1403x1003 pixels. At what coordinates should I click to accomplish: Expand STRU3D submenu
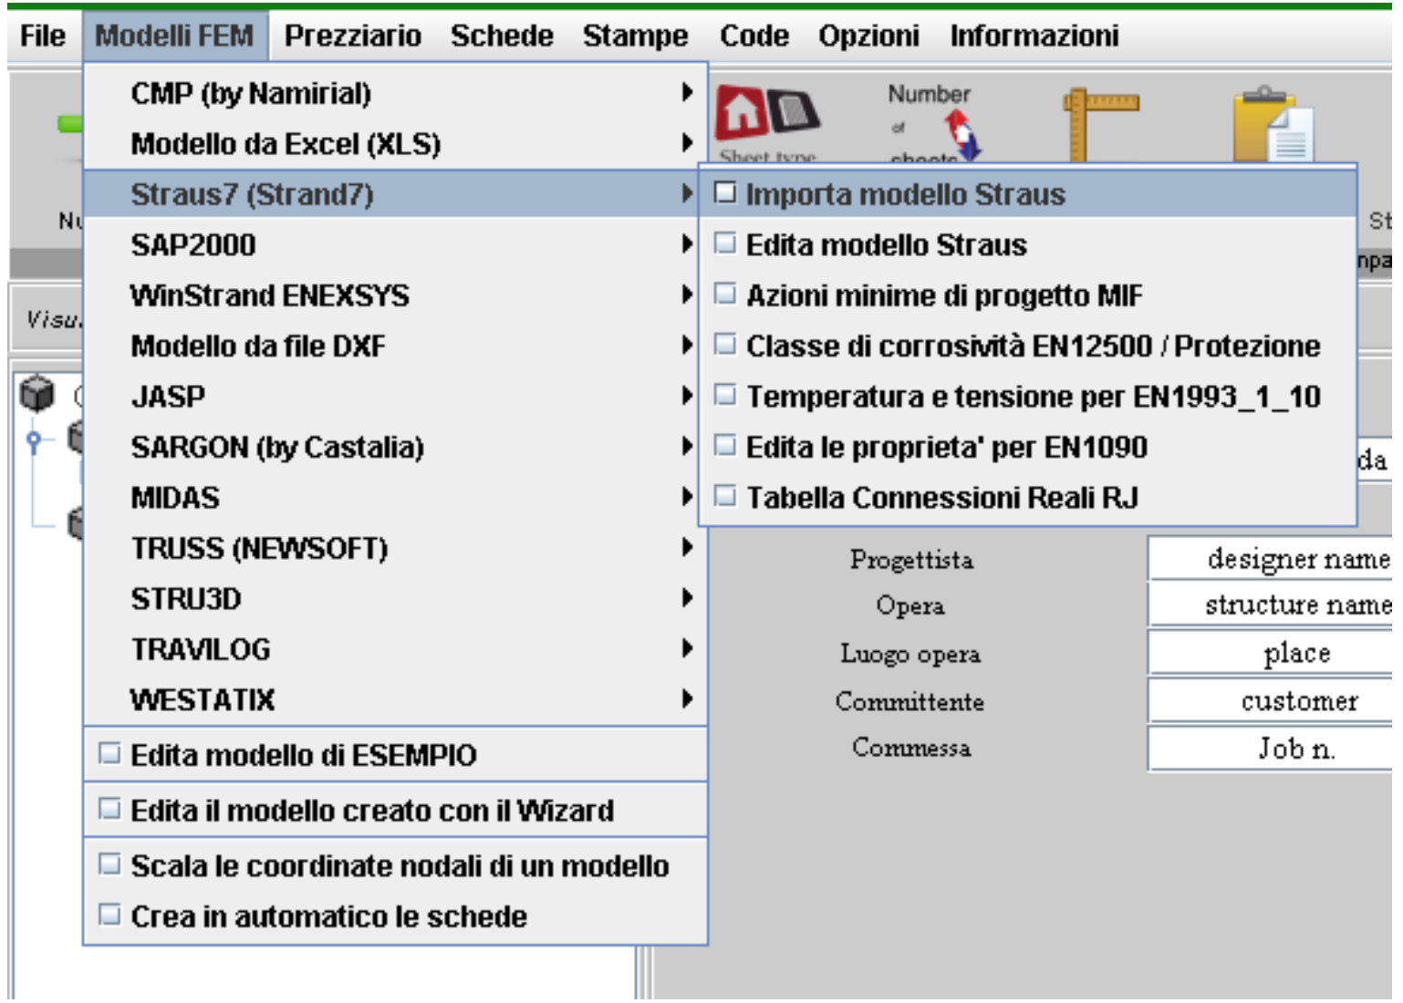pos(396,599)
